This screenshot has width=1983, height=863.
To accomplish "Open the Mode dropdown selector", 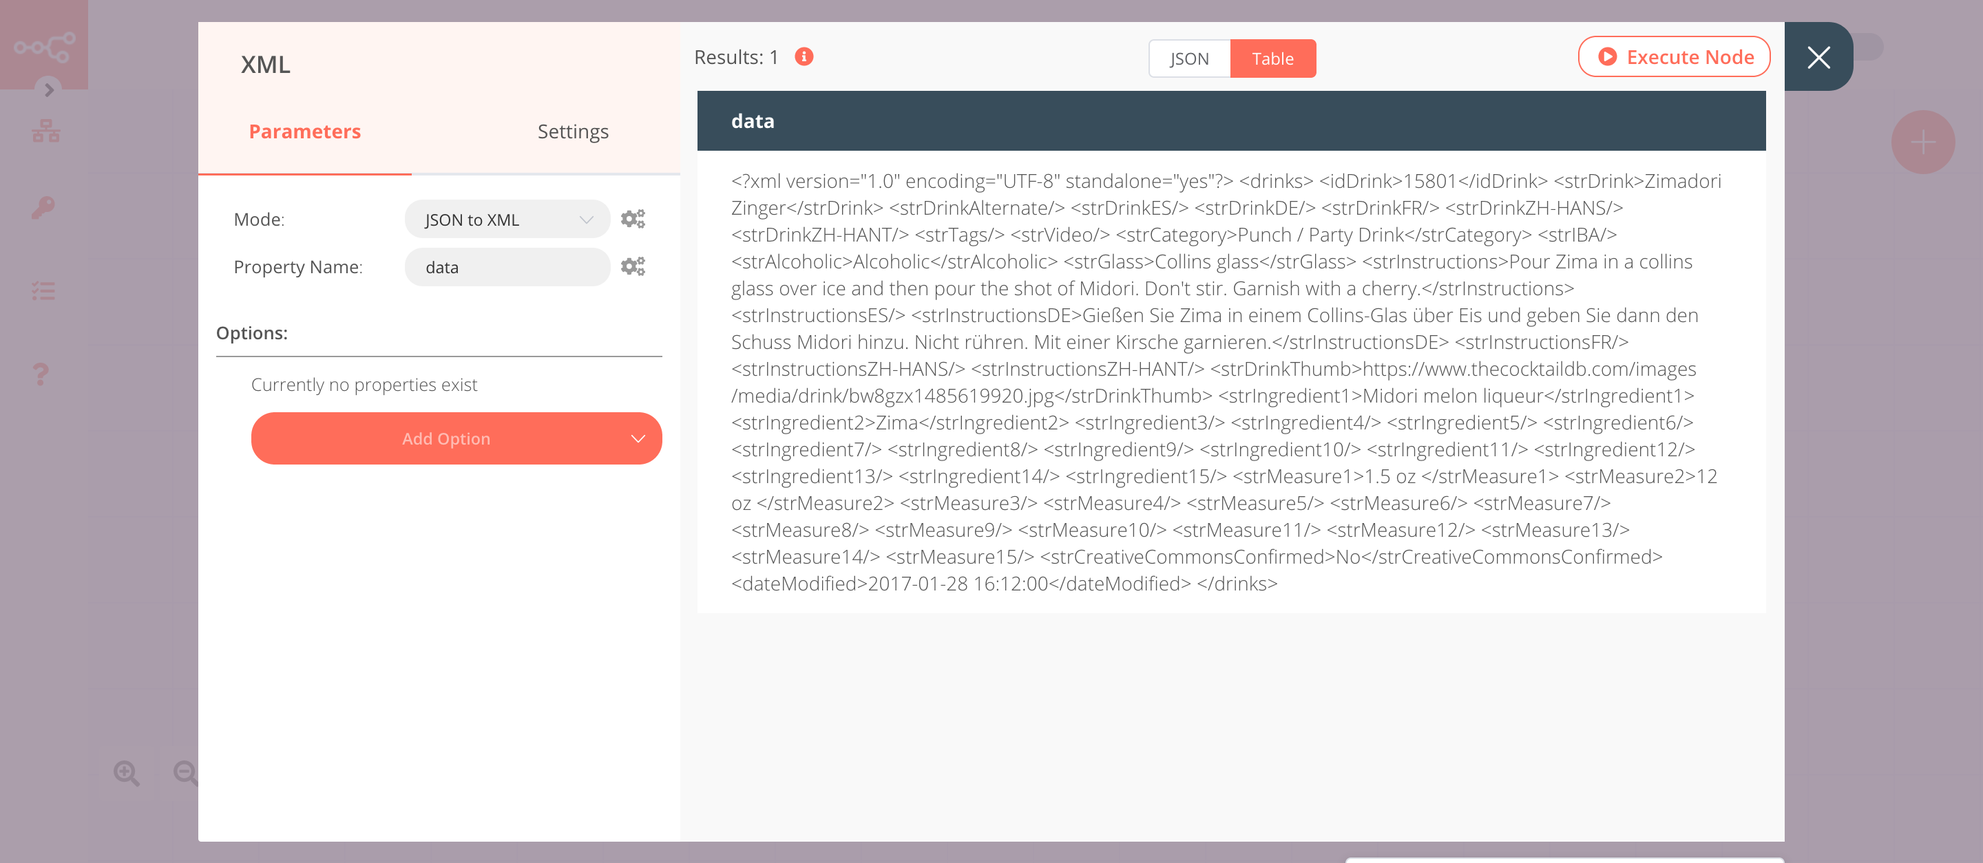I will coord(505,220).
